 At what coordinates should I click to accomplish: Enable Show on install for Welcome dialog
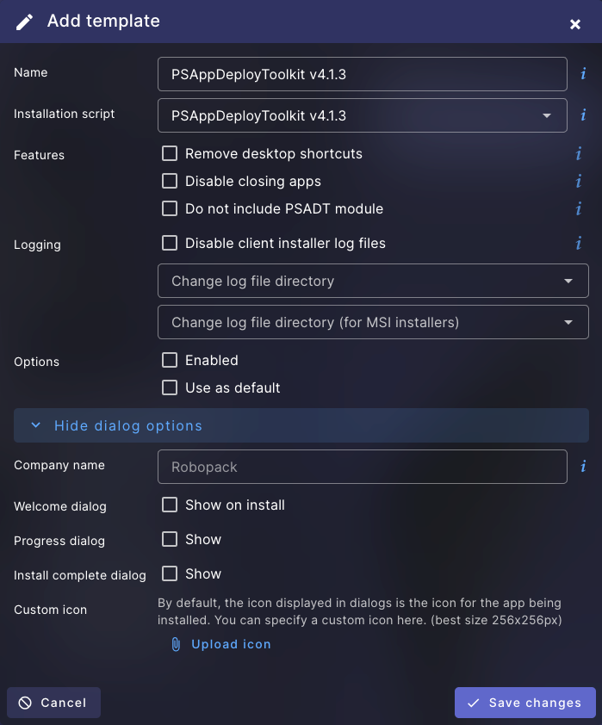[170, 505]
